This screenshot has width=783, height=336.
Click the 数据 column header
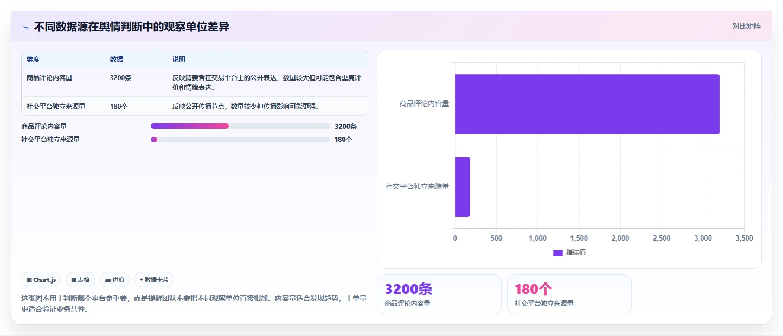[117, 60]
